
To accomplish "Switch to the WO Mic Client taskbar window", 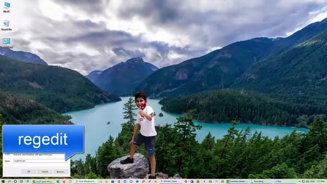I will 171,181.
